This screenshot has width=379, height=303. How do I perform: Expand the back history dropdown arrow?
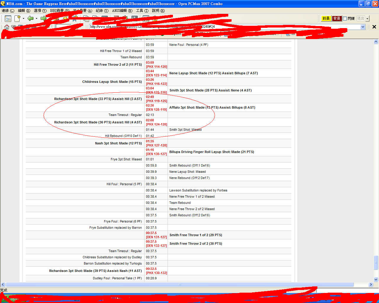click(36, 19)
